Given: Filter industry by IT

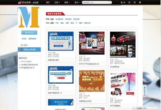Looking at the screenshot, I should point(77,23).
